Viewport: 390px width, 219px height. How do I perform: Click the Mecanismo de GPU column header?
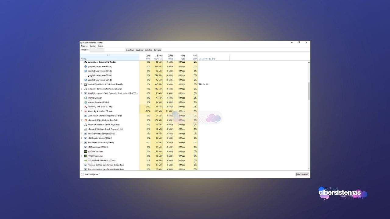click(214, 57)
